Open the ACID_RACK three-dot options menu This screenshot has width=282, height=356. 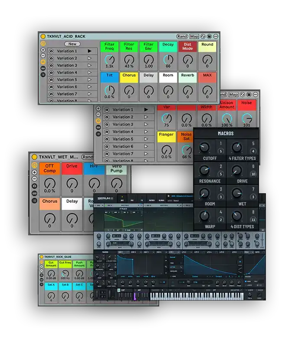216,36
